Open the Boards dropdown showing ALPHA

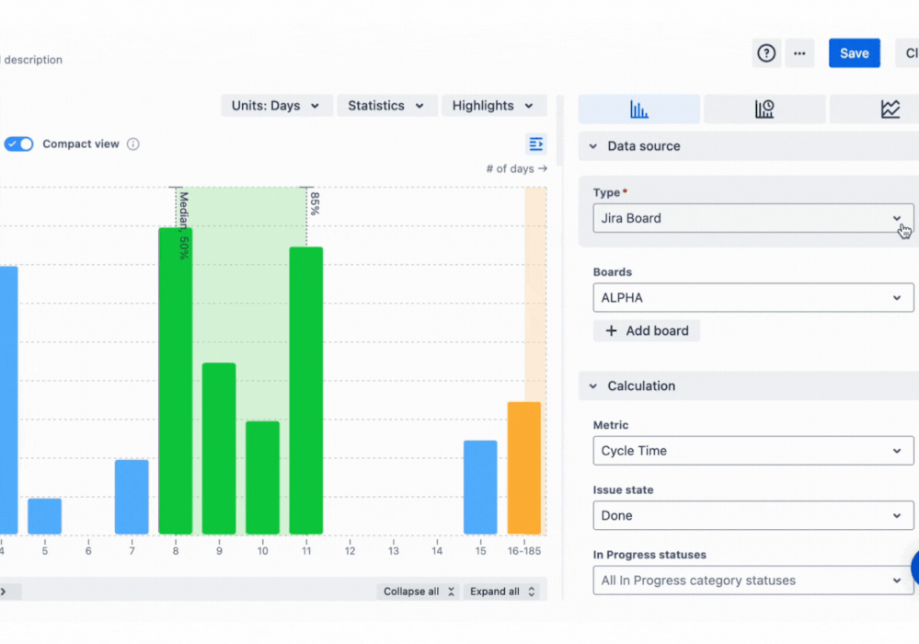click(752, 298)
